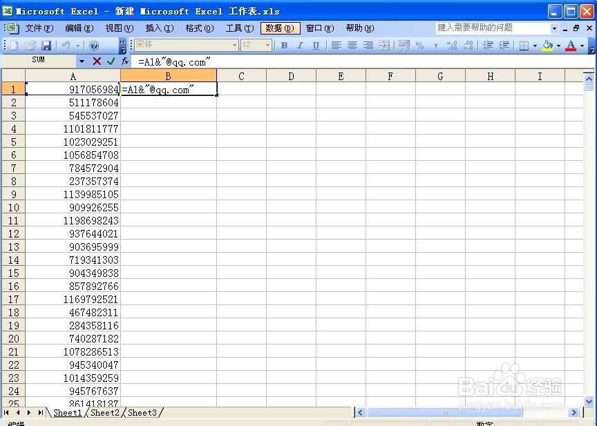Image resolution: width=597 pixels, height=426 pixels.
Task: Apply red font color with Font Color swatch
Action: pyautogui.click(x=570, y=45)
